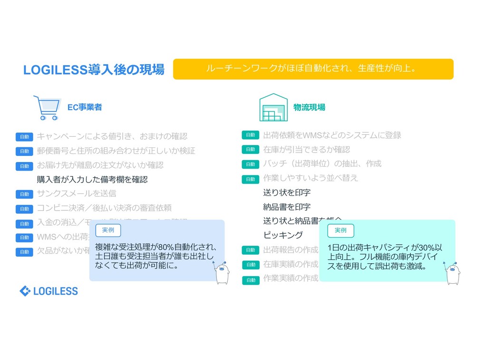Click the text 出荷依頼をWMSなどのシステムに登録

(332, 135)
